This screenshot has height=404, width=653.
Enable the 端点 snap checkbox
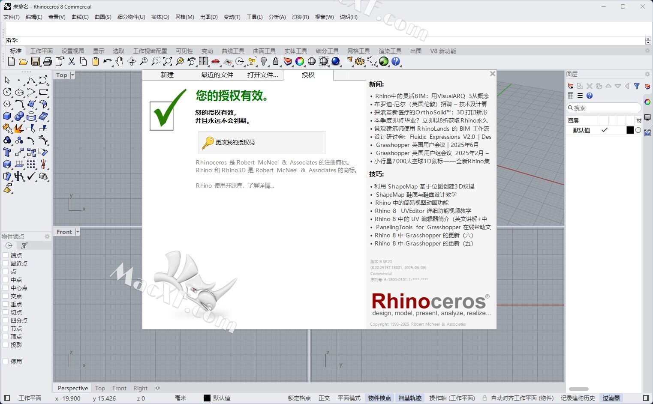6,255
